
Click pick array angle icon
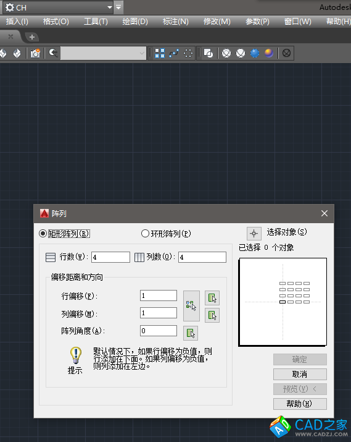[x=191, y=333]
